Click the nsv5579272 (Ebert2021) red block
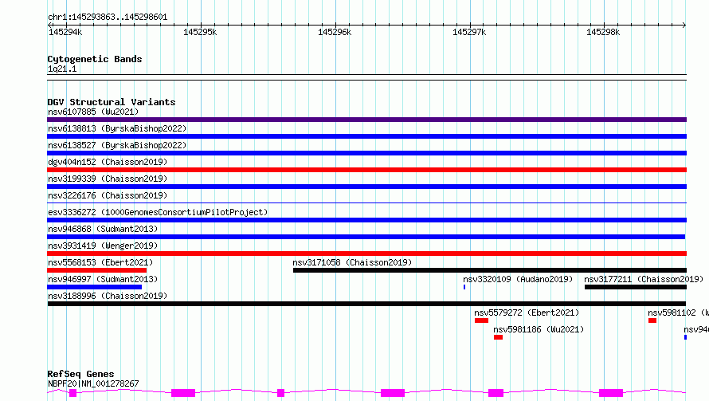 [x=481, y=320]
